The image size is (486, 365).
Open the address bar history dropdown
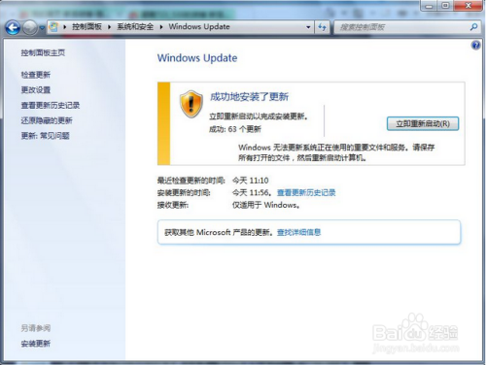(308, 27)
